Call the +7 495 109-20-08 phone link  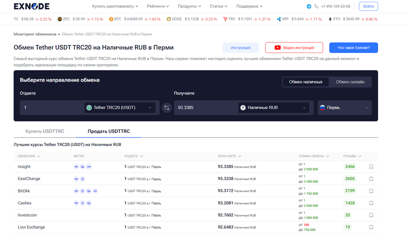335,6
